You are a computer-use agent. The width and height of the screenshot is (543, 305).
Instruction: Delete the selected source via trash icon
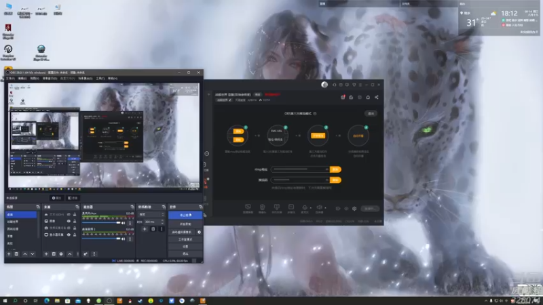pyautogui.click(x=54, y=253)
